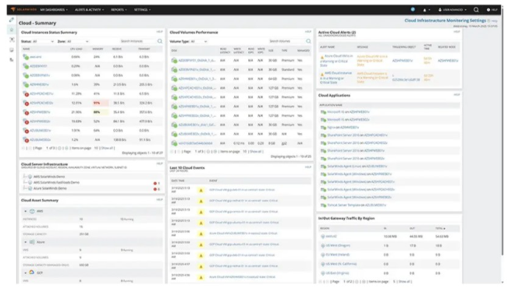Collapse the GCP section in Cloud Asset Summary
Viewport: 515px width, 302px height.
click(x=26, y=272)
